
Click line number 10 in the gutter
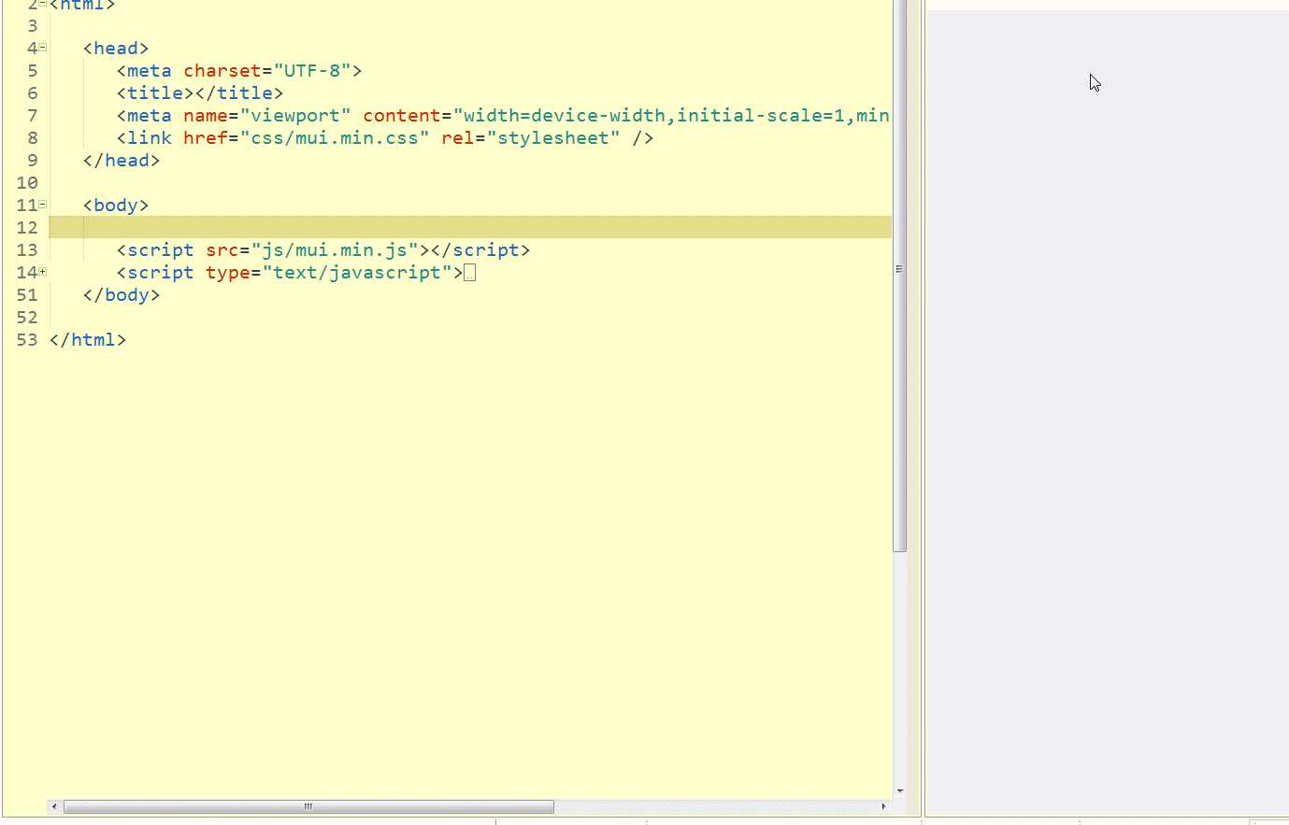point(27,183)
